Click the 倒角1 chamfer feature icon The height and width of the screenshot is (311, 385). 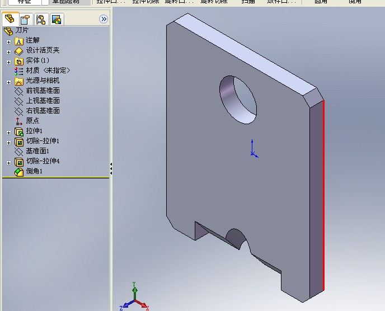pos(19,172)
